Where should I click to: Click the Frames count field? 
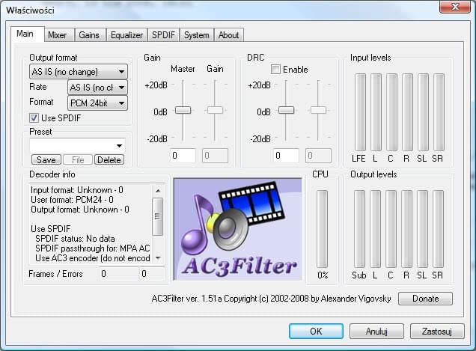tap(118, 274)
